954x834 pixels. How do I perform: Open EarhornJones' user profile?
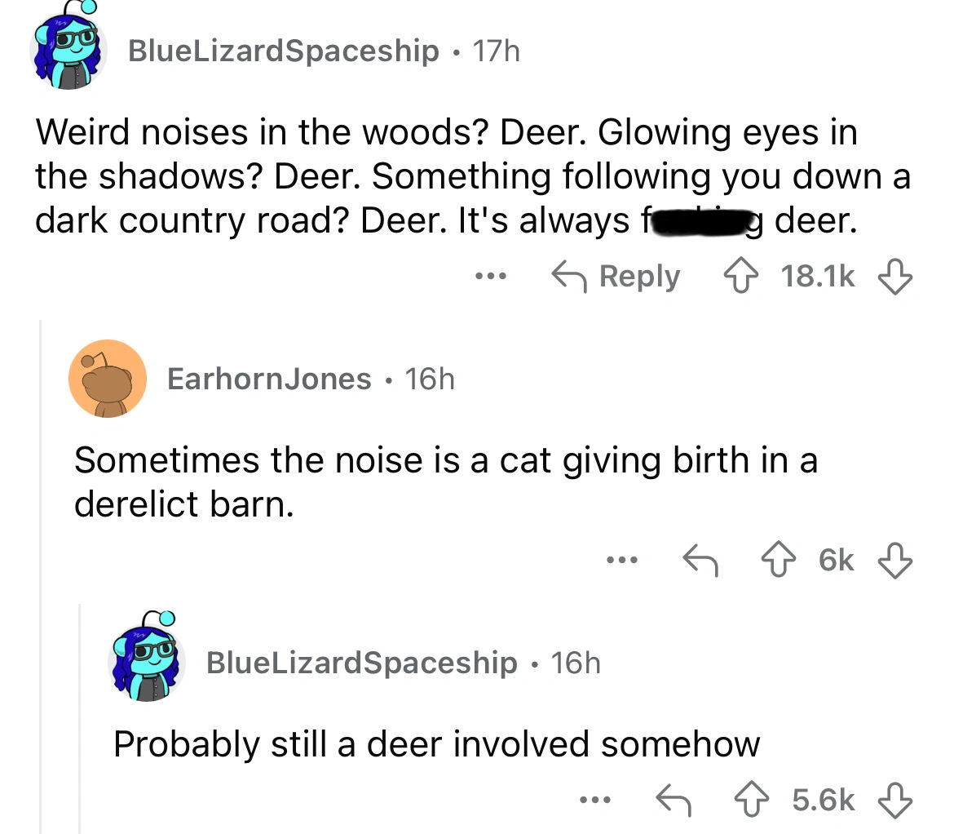click(x=268, y=378)
